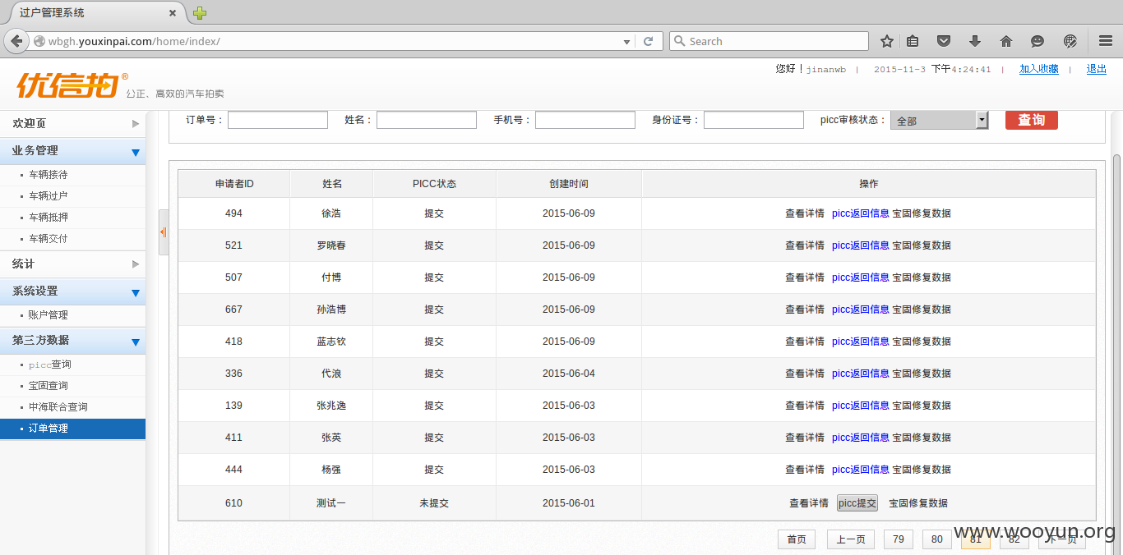
Task: Open picc返回信息 for 张英
Action: [x=861, y=438]
